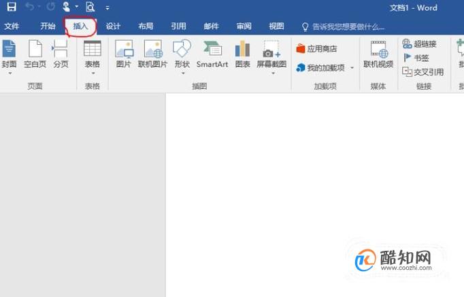Click the Tell Me search box
Image resolution: width=464 pixels, height=297 pixels.
[344, 27]
